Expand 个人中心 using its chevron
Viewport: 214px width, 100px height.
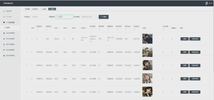tap(18, 17)
